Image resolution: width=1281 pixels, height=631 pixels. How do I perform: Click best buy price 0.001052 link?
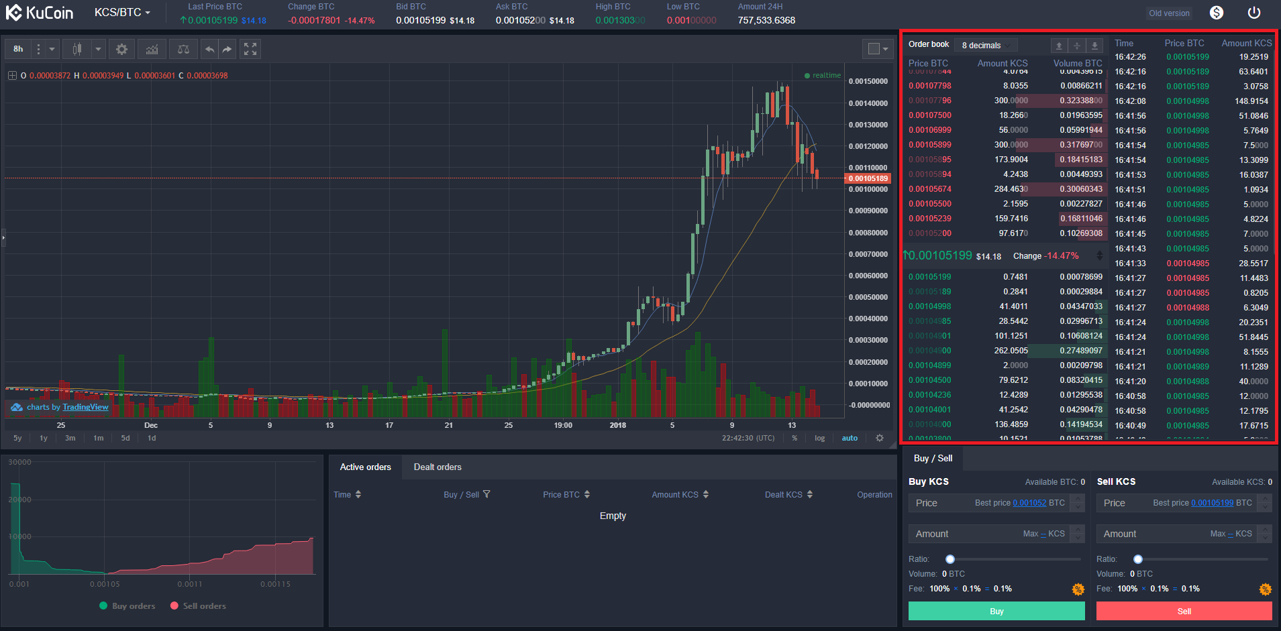(x=1029, y=503)
